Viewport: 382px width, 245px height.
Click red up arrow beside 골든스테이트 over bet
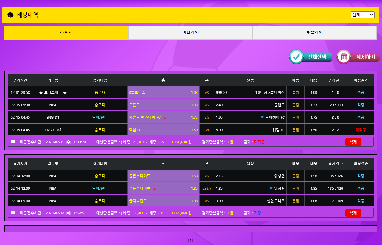coord(155,189)
